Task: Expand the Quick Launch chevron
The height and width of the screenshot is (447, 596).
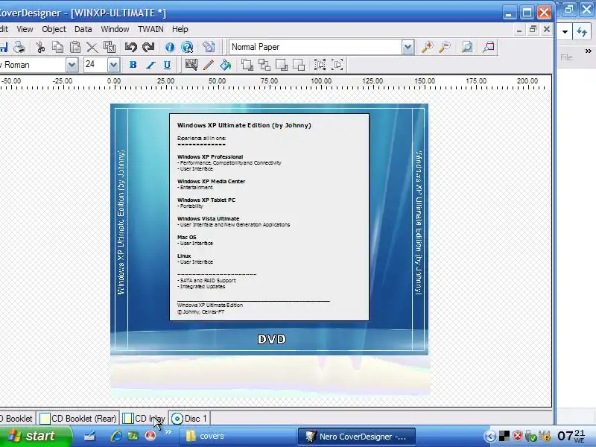Action: 168,432
